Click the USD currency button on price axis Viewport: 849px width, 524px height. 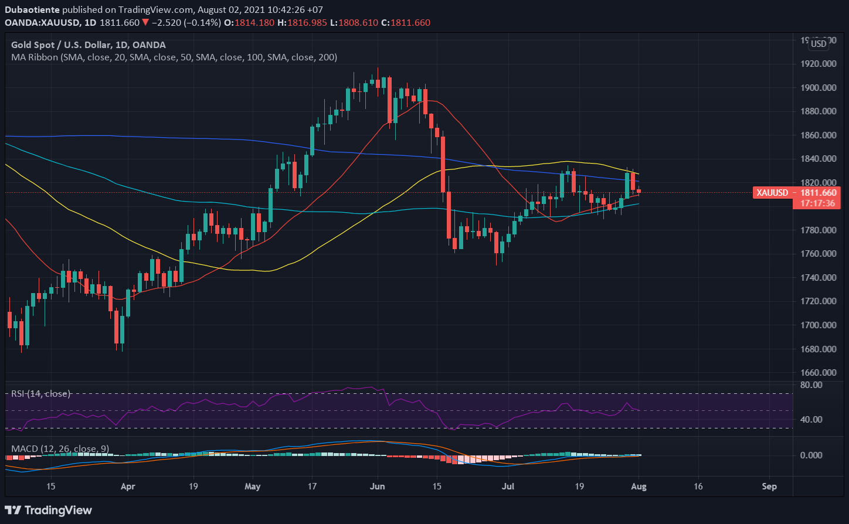(819, 44)
